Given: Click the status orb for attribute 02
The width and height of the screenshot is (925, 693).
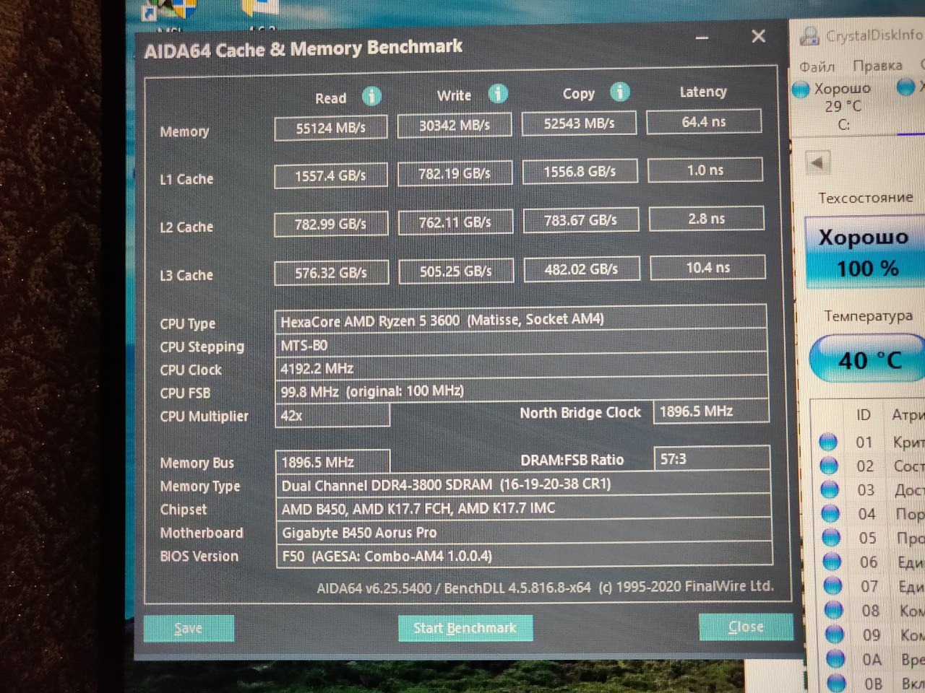Looking at the screenshot, I should 829,466.
